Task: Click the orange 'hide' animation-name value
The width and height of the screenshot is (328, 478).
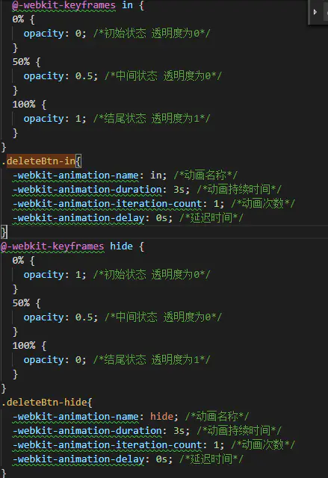Action: 161,417
